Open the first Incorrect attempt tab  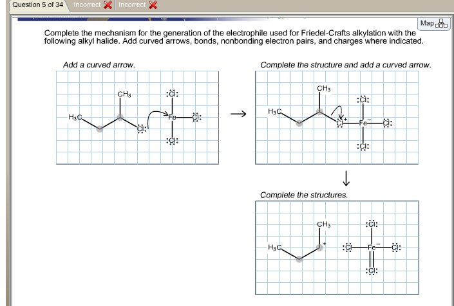pyautogui.click(x=92, y=5)
